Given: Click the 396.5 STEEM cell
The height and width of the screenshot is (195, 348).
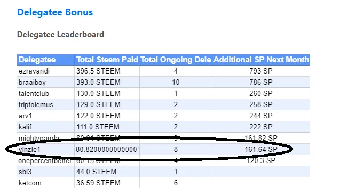Looking at the screenshot, I should tap(107, 71).
